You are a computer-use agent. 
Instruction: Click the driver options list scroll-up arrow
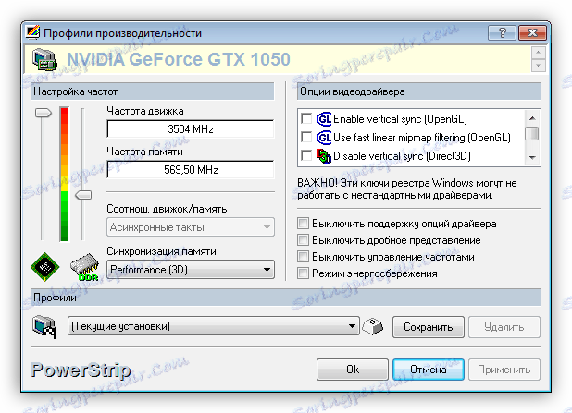(x=532, y=118)
